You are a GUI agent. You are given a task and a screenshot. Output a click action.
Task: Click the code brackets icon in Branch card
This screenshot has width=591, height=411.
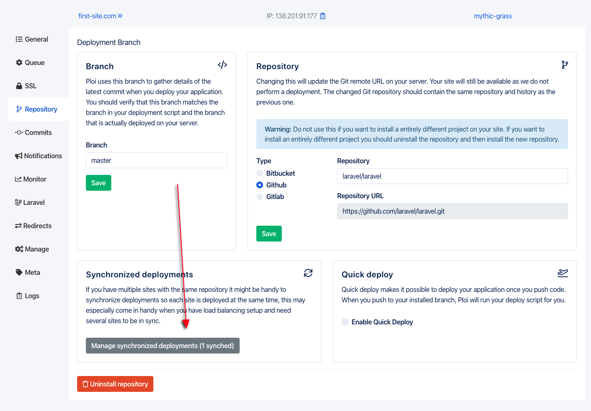coord(223,65)
